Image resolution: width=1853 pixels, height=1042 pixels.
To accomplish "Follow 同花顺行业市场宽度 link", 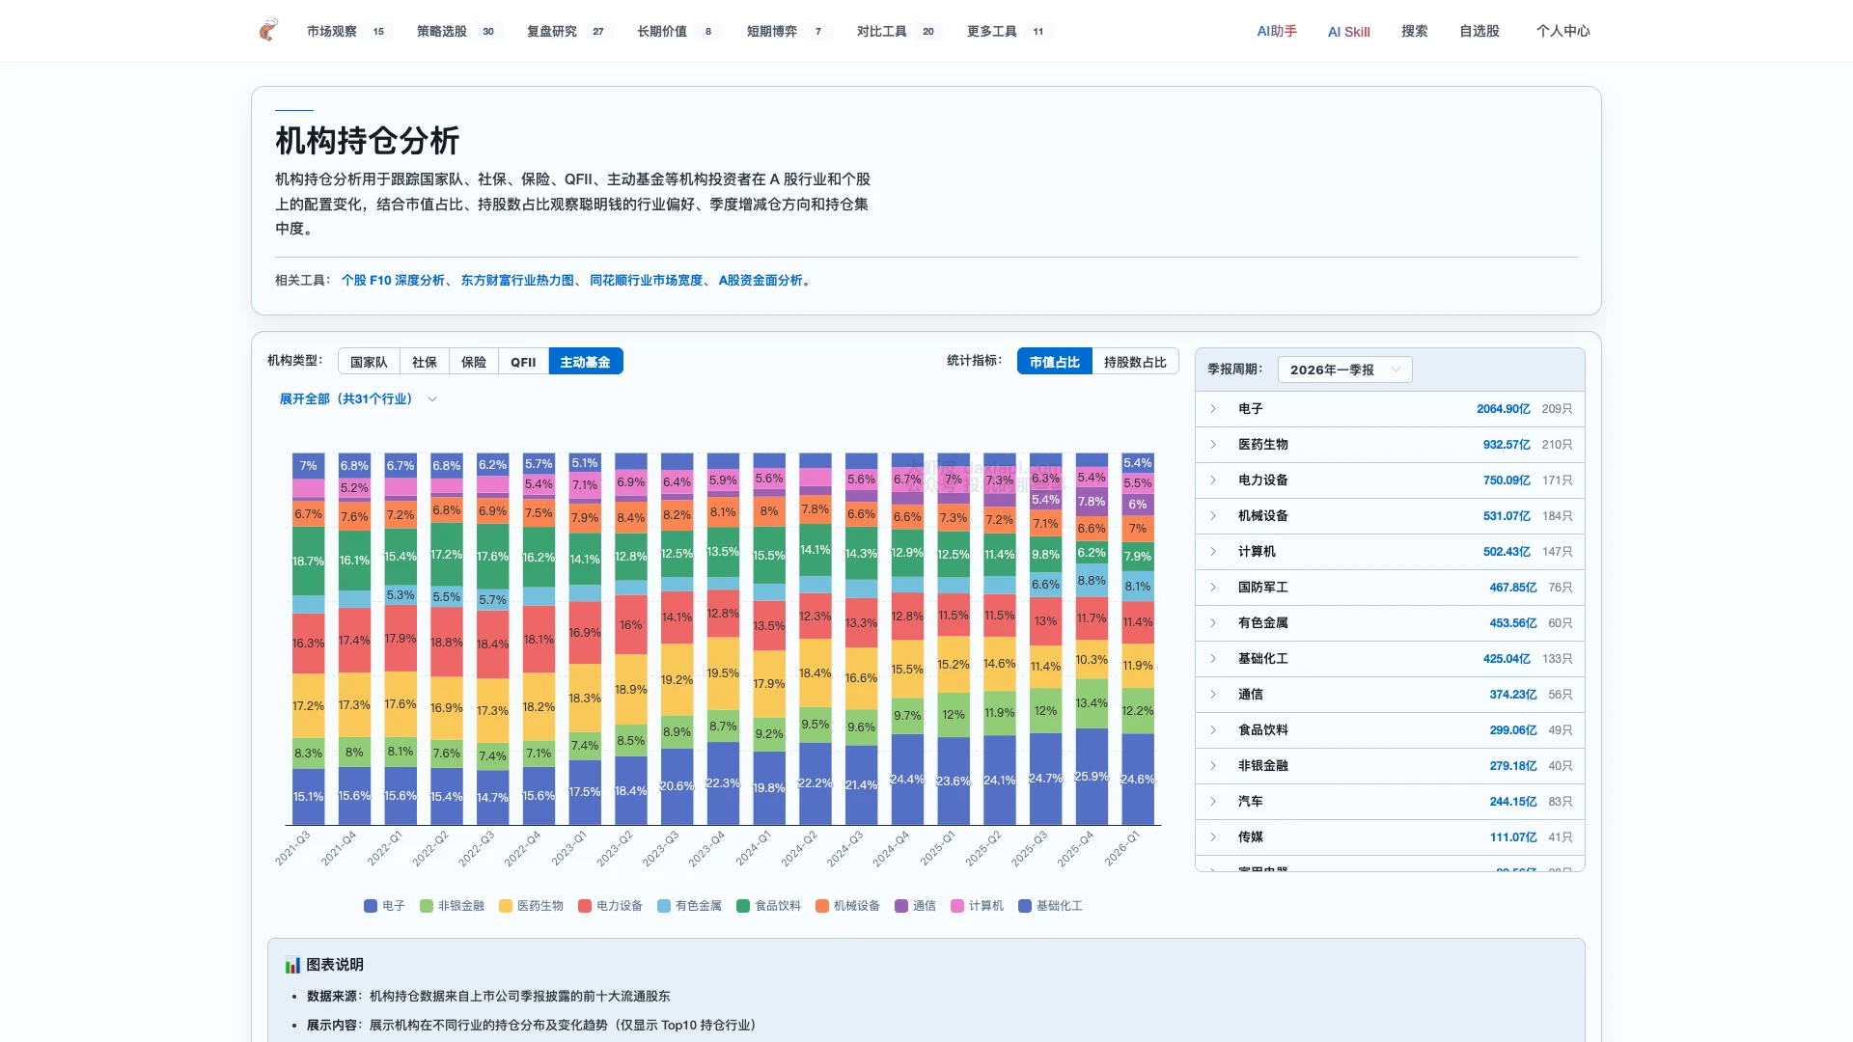I will click(x=647, y=281).
